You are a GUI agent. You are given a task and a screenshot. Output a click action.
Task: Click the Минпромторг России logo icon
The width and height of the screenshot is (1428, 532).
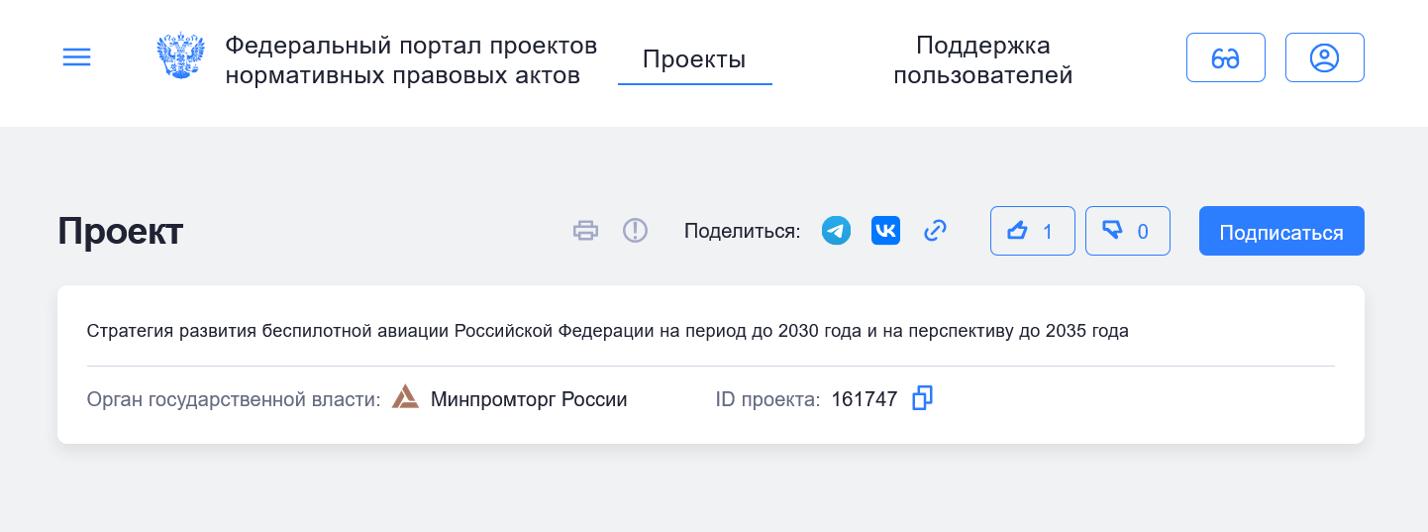click(405, 398)
